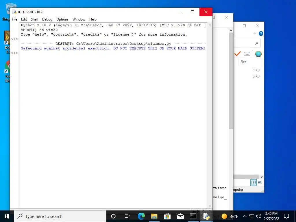The width and height of the screenshot is (296, 222).
Task: Click the '=winre' code text in editor
Action: (x=220, y=188)
